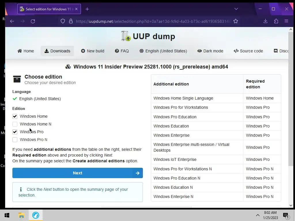Viewport: 295px width, 221px height.
Task: Uncheck the Windows Pro checkbox
Action: 15,132
